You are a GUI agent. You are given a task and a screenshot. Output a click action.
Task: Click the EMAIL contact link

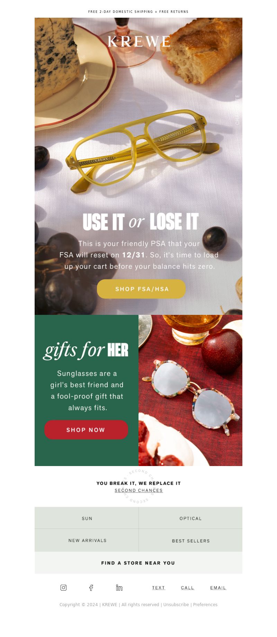point(218,588)
